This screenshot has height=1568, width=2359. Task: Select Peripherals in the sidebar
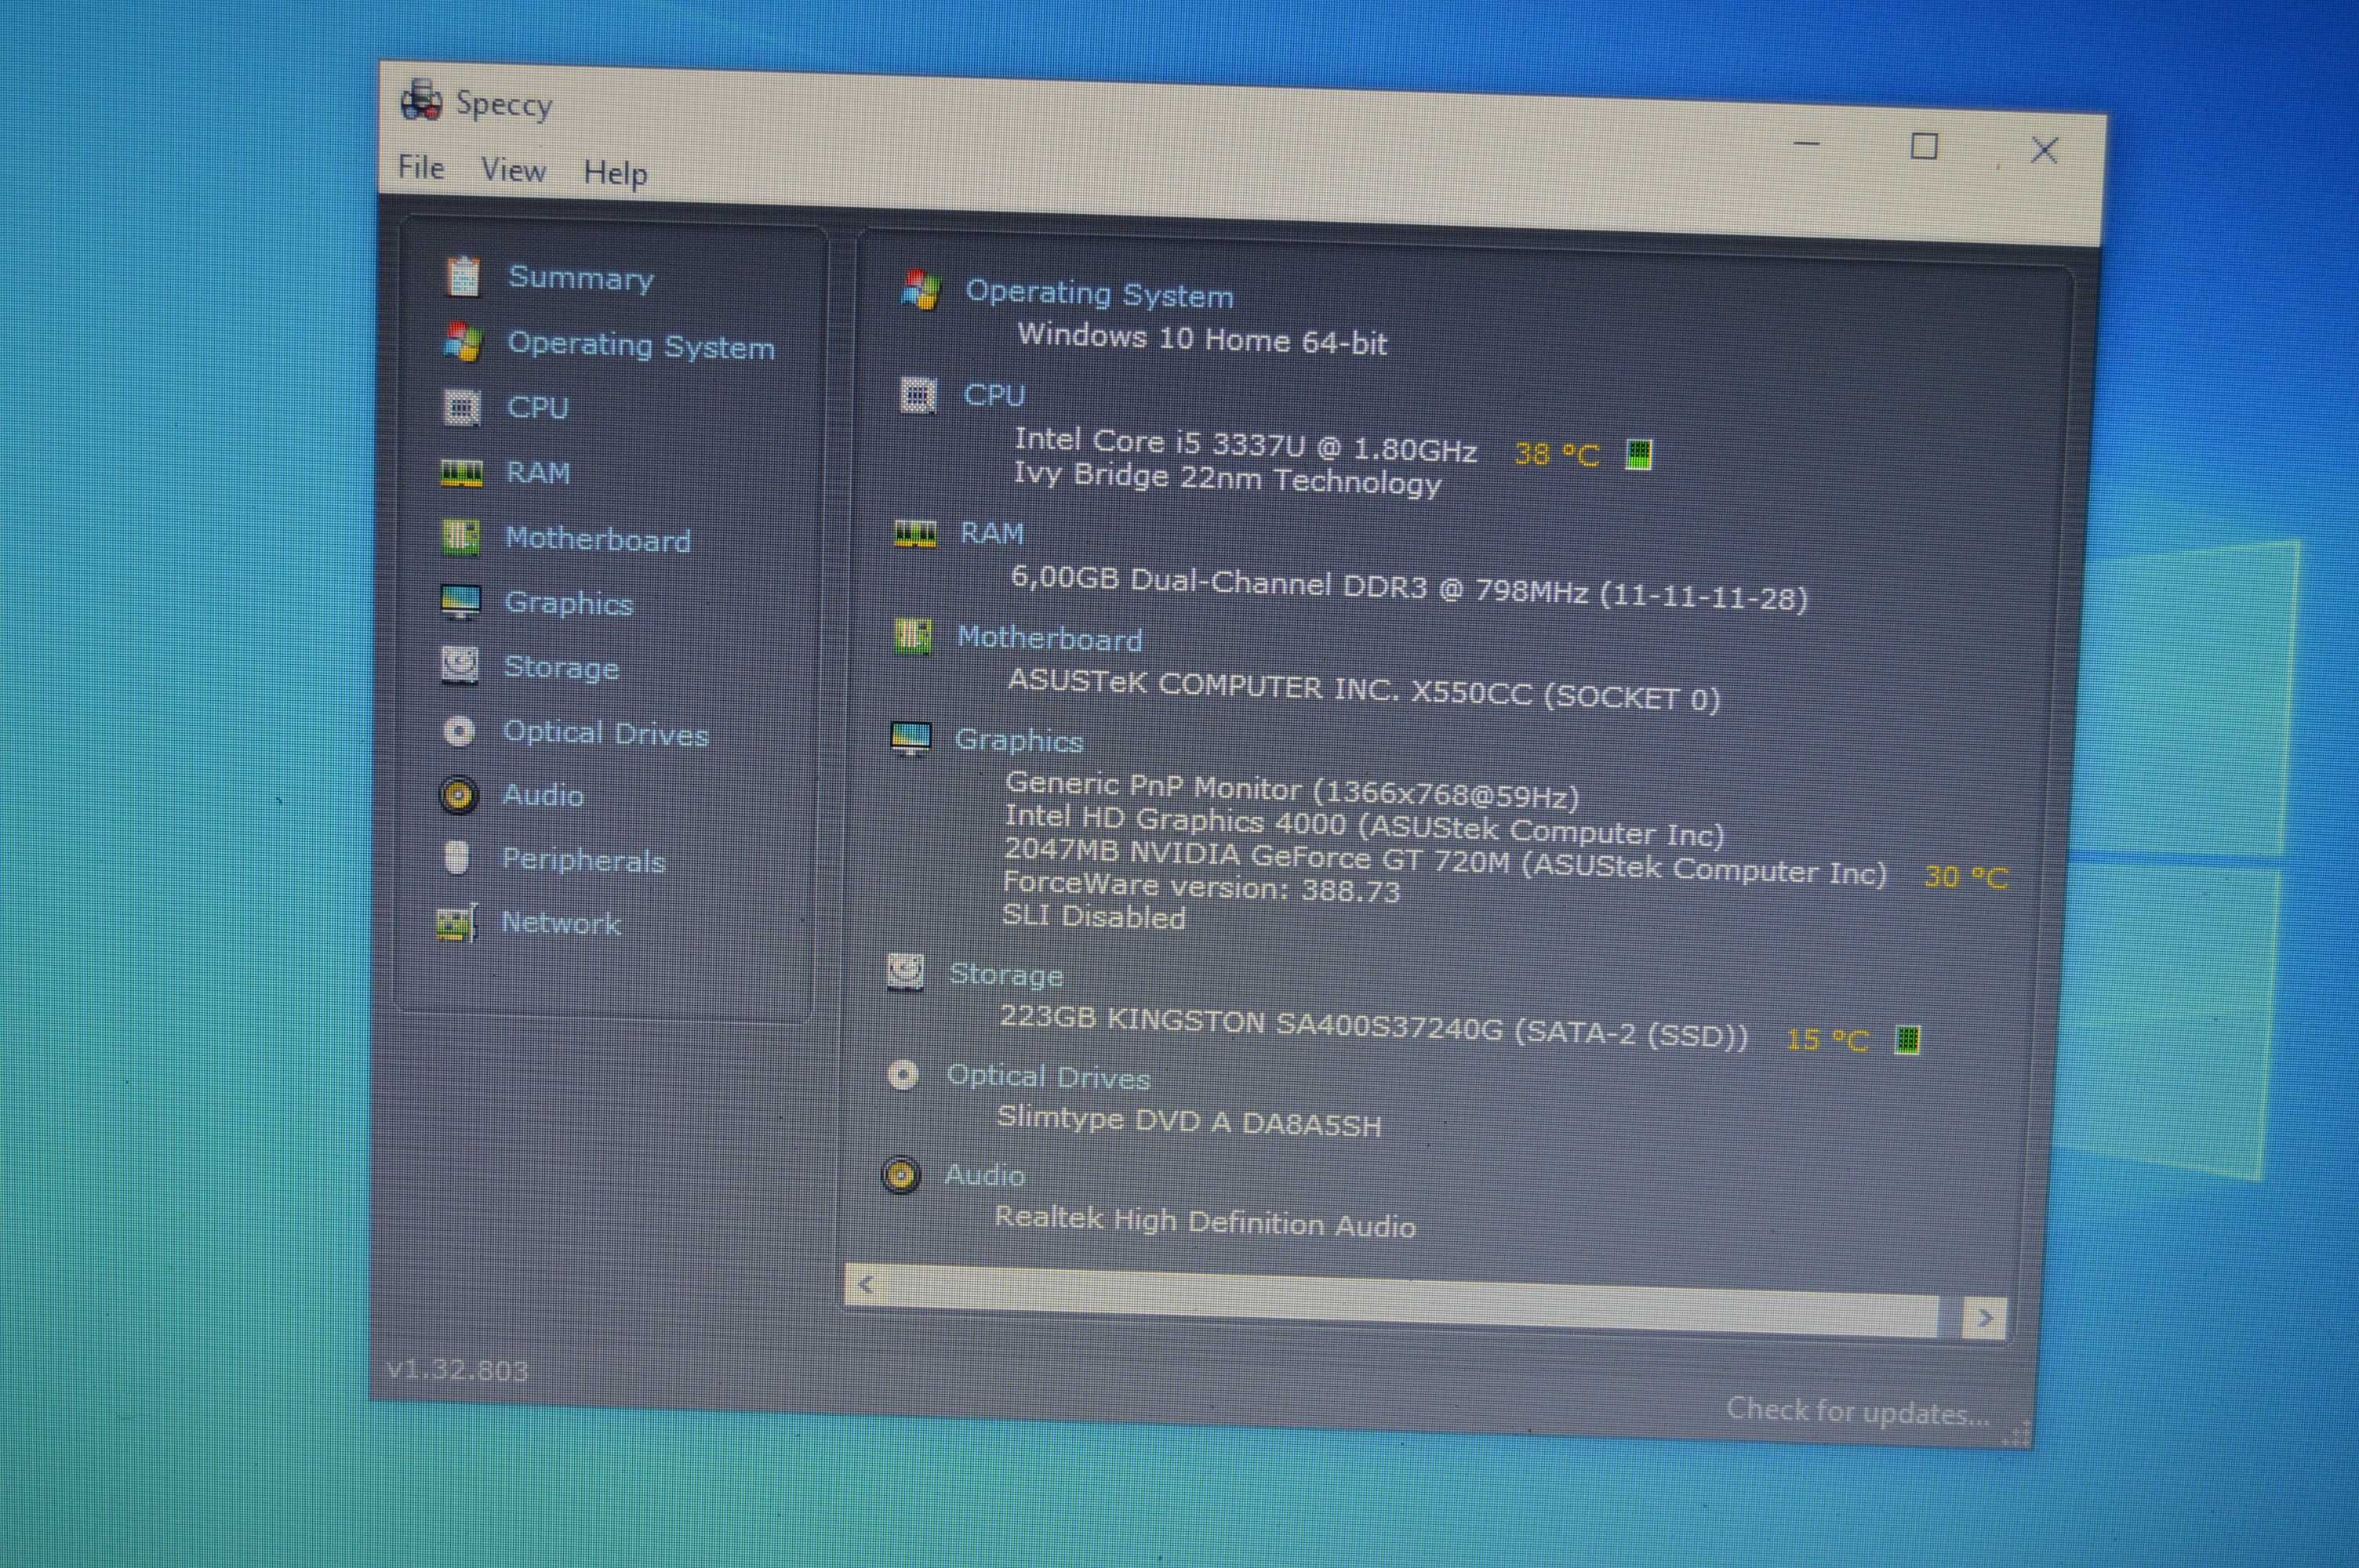pyautogui.click(x=584, y=860)
